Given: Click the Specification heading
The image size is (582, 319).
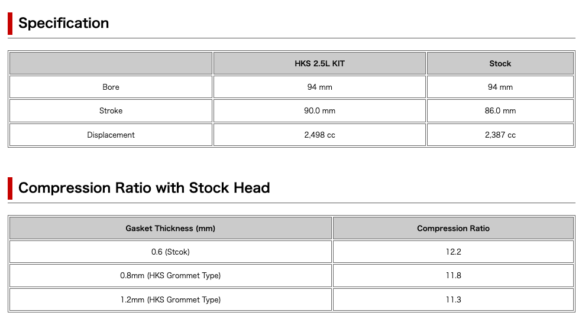Looking at the screenshot, I should [63, 24].
